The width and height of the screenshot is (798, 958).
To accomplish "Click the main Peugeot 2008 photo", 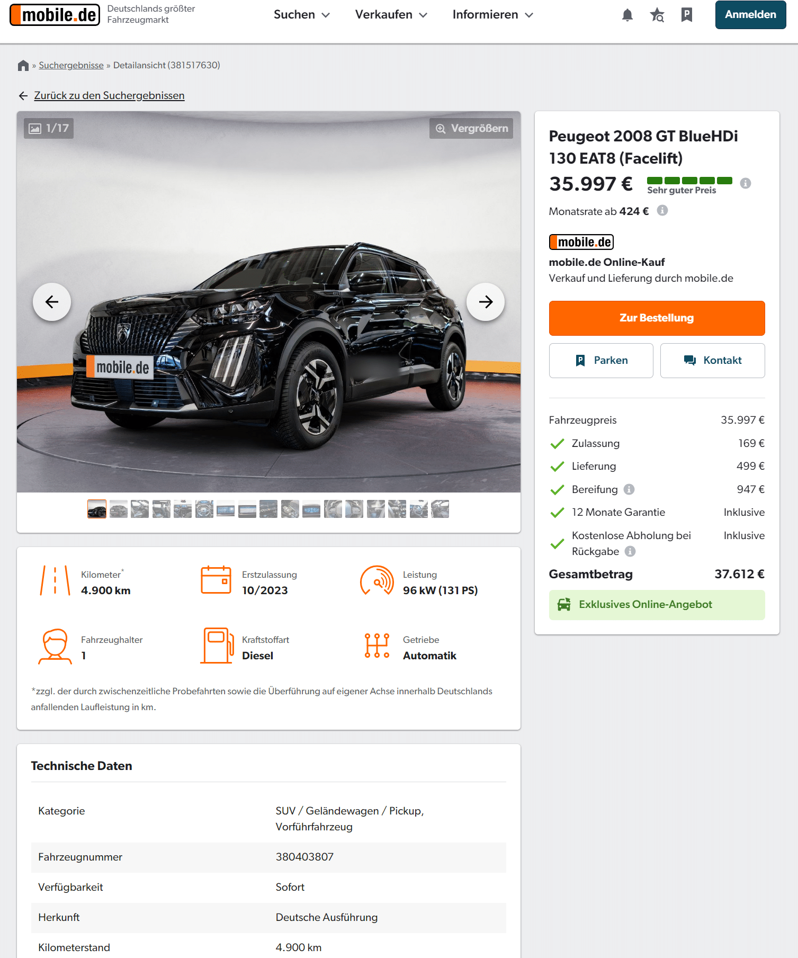I will pyautogui.click(x=268, y=302).
